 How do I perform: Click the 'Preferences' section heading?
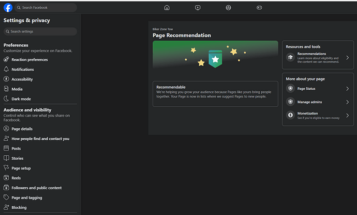16,45
